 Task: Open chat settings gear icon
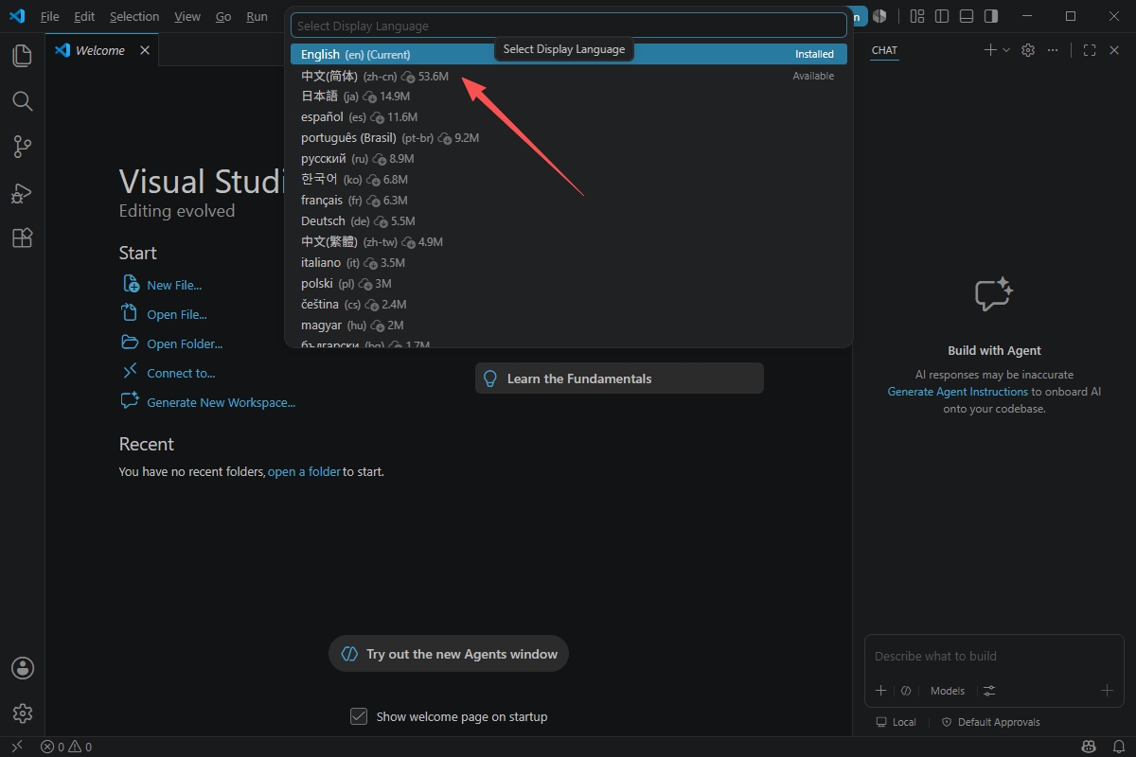tap(1028, 50)
